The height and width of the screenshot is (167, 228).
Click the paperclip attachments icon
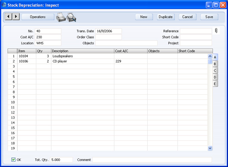point(216,31)
